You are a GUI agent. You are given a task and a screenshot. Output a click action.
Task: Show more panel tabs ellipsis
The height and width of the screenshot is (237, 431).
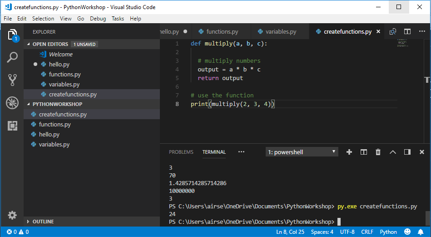[x=241, y=151]
